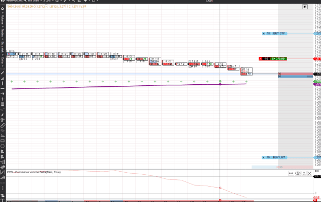Screen dimensions: 321x202
Task: Click the BUY LMT quantity 10
Action: pos(268,158)
